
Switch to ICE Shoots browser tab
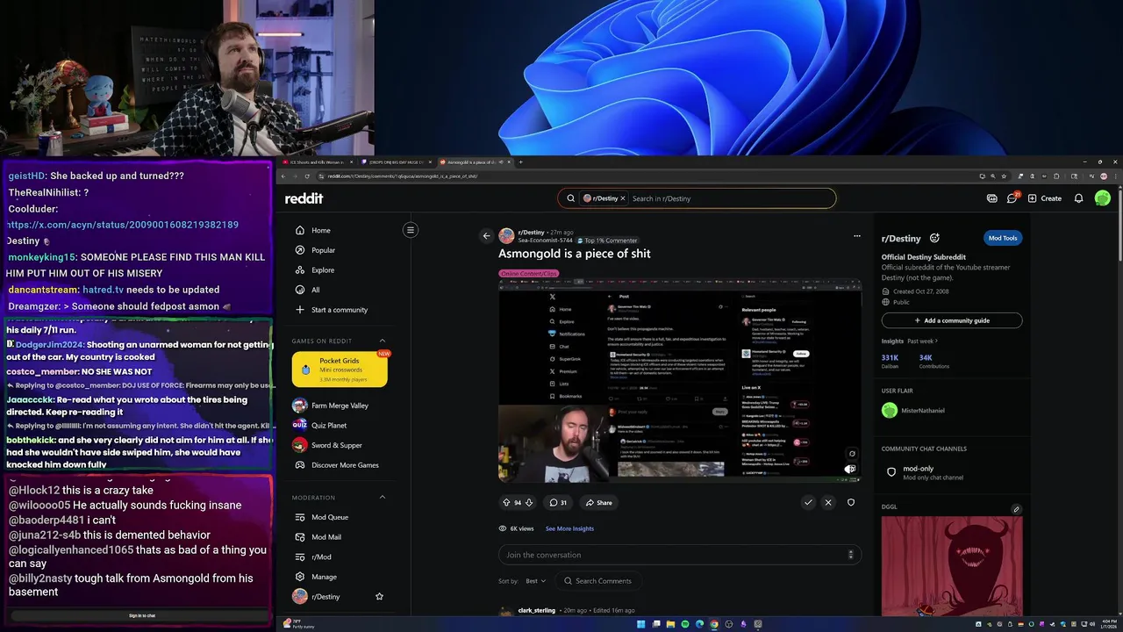tap(317, 162)
